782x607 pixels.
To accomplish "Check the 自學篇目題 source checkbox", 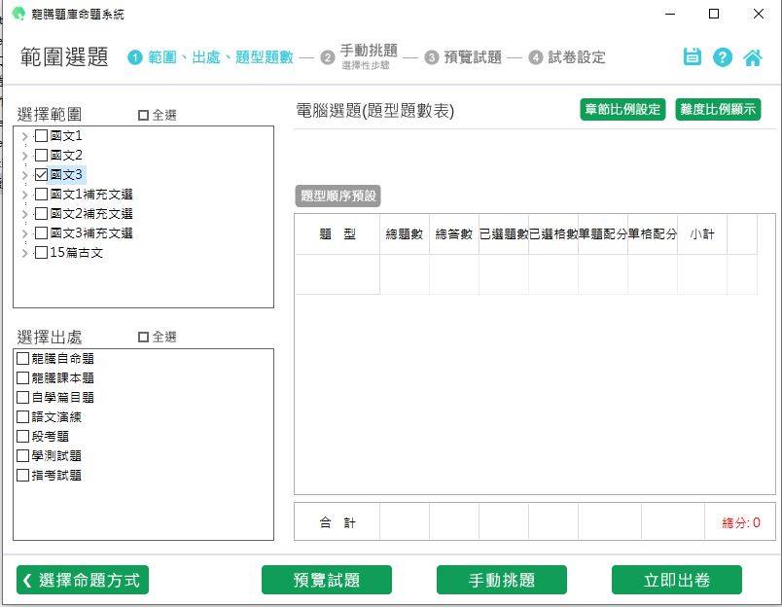I will [22, 398].
